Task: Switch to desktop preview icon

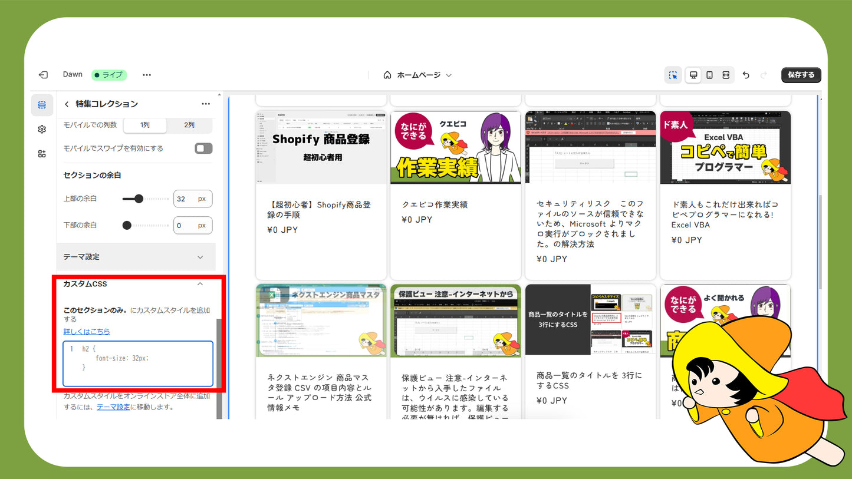Action: tap(693, 75)
